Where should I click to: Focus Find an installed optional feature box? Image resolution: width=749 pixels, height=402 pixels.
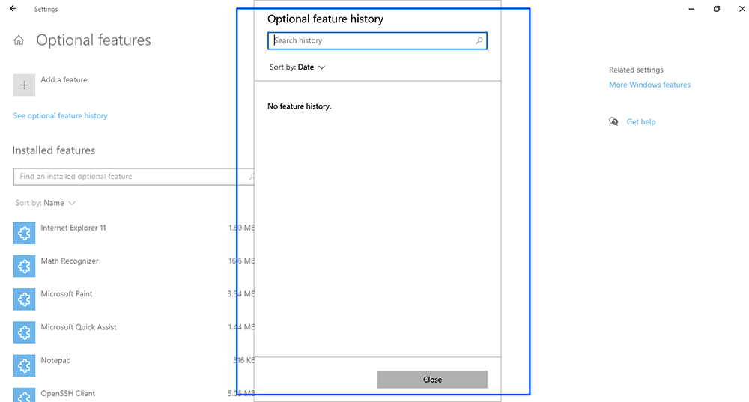pyautogui.click(x=134, y=177)
